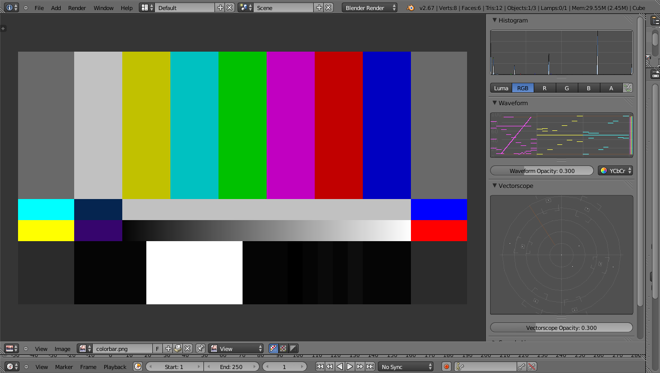Click the Start frame field
The height and width of the screenshot is (373, 660).
point(174,366)
